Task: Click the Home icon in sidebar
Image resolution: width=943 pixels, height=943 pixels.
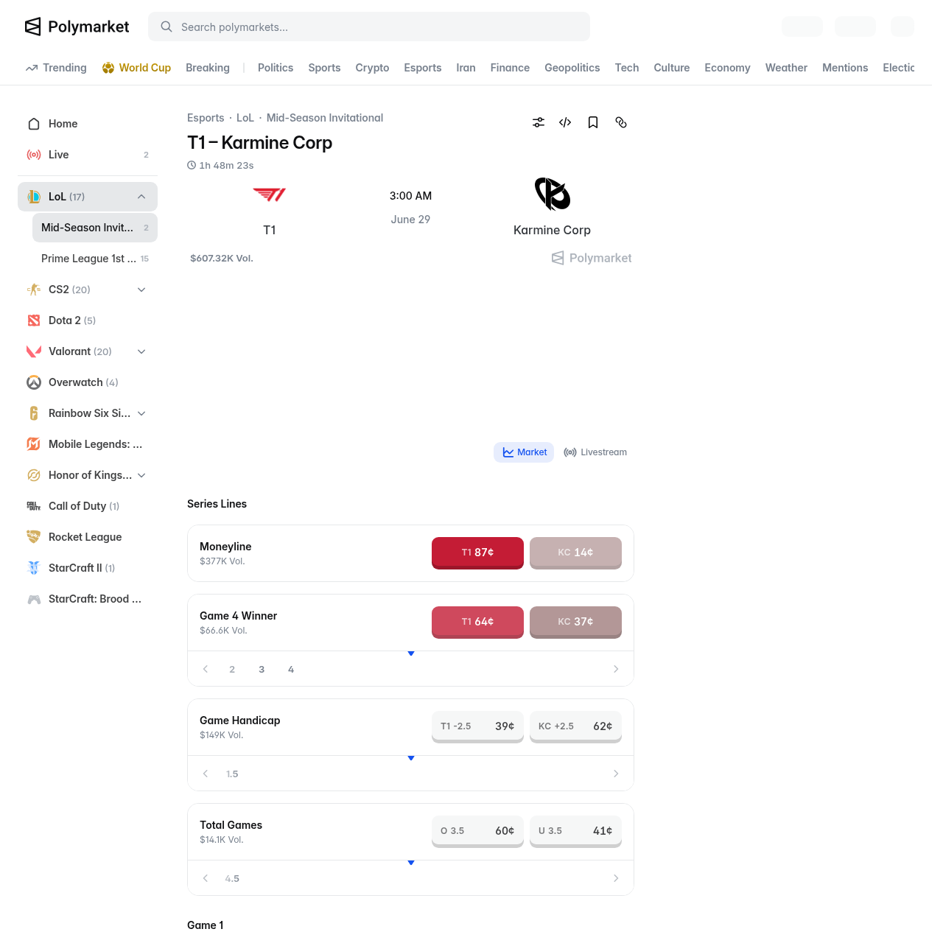Action: 34,124
